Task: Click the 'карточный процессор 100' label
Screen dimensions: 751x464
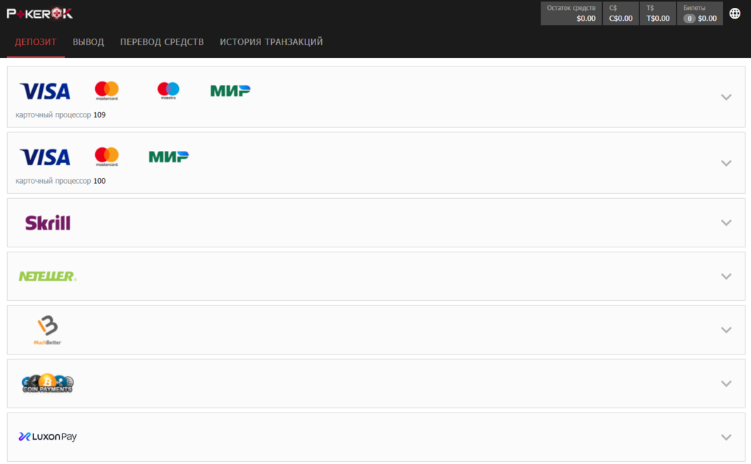Action: pos(60,181)
